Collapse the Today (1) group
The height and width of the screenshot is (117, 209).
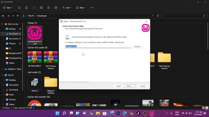pyautogui.click(x=26, y=23)
